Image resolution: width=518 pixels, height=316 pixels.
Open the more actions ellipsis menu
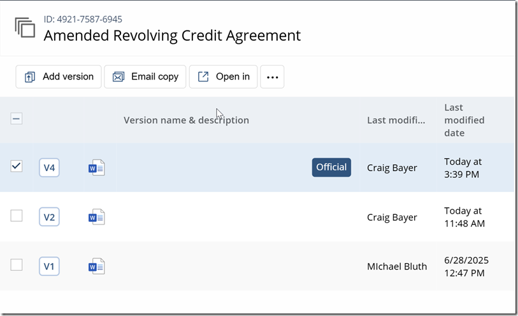pos(272,77)
